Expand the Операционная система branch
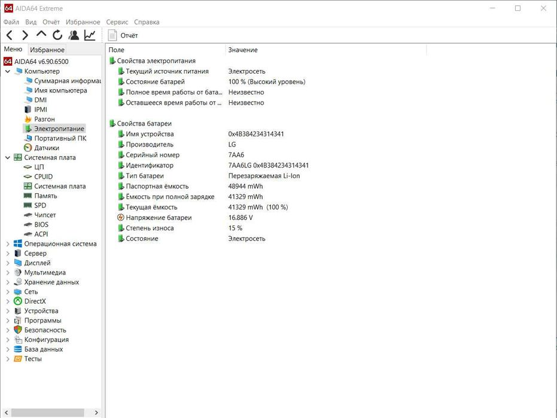This screenshot has width=557, height=418. [x=8, y=243]
